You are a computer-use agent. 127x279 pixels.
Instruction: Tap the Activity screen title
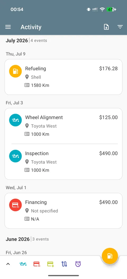coord(31,27)
